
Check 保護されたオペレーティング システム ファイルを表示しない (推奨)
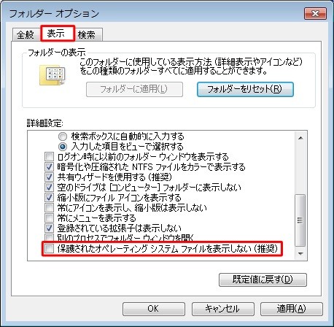(x=49, y=249)
